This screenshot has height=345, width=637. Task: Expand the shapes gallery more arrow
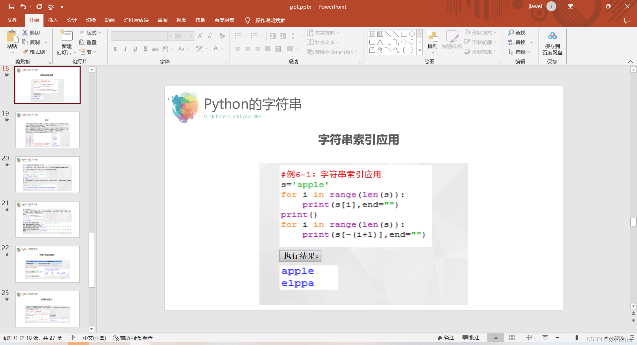click(420, 50)
